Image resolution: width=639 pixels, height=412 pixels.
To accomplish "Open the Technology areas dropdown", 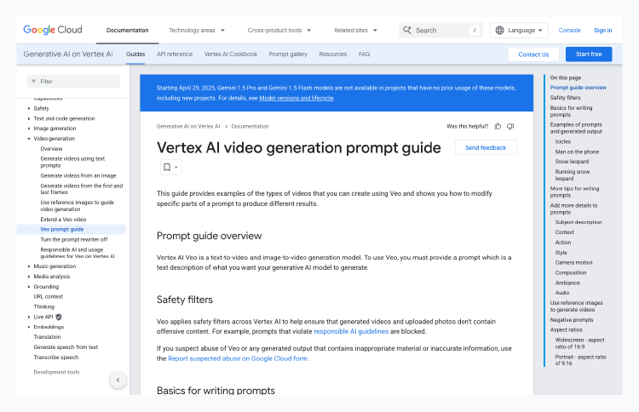I will point(197,30).
